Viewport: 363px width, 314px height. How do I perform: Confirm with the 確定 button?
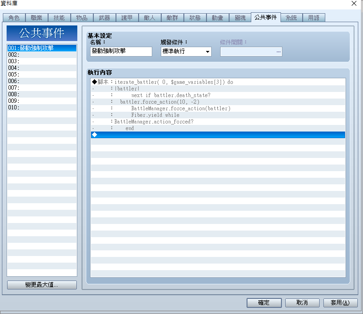[264, 303]
